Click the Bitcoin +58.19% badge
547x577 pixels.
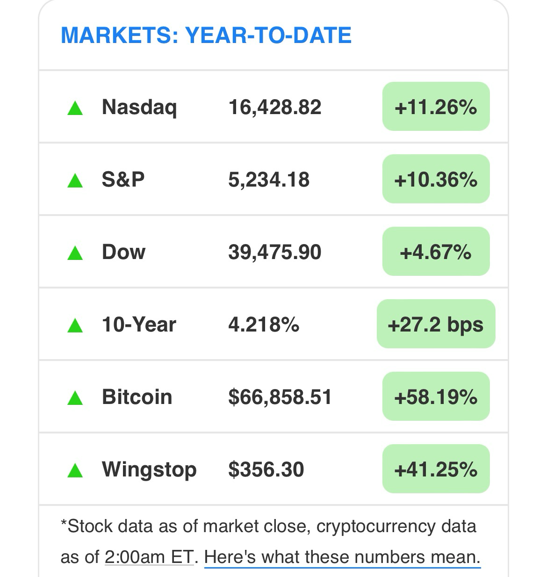tap(436, 397)
